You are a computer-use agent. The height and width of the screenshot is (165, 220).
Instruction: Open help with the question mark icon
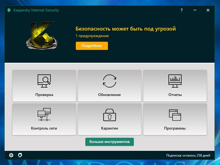coord(182,10)
